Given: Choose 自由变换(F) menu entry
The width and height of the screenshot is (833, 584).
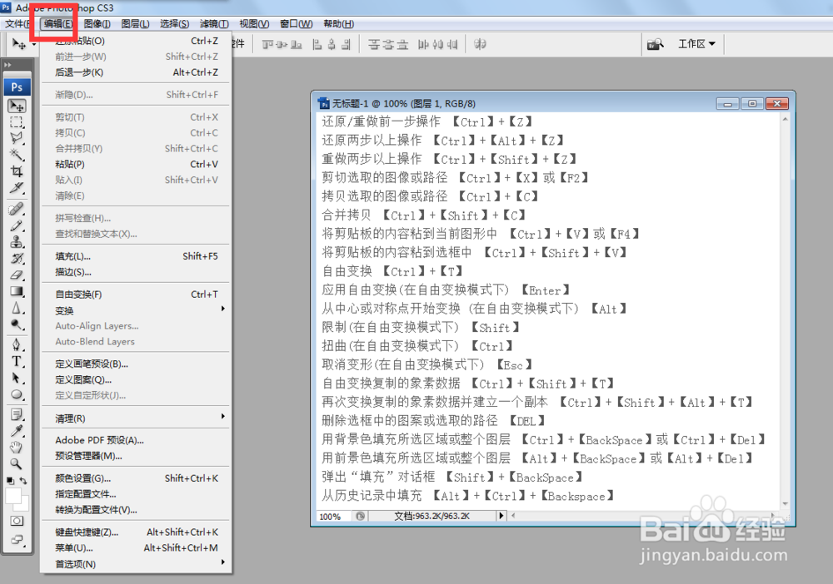Looking at the screenshot, I should click(x=136, y=294).
